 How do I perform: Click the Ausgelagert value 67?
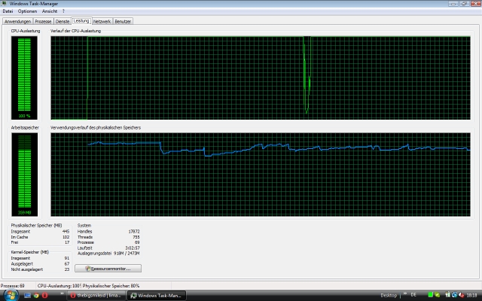[x=67, y=264]
